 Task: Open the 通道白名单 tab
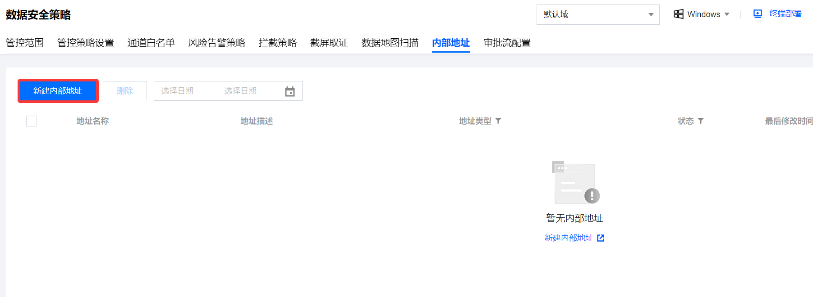click(151, 43)
